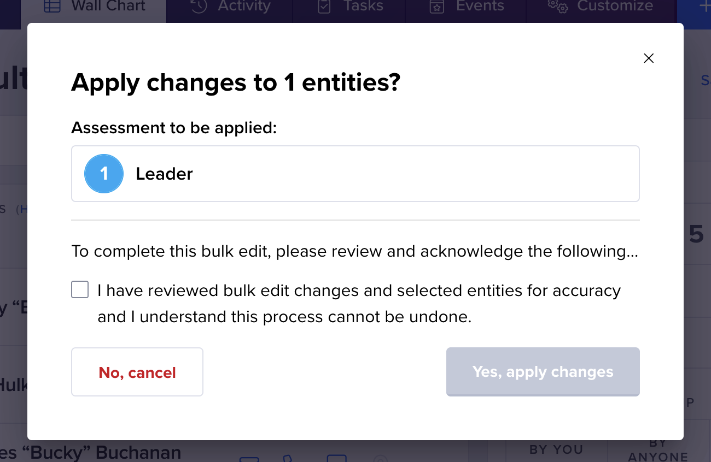Click the "Yes, apply changes" button
The width and height of the screenshot is (711, 462).
tap(543, 372)
